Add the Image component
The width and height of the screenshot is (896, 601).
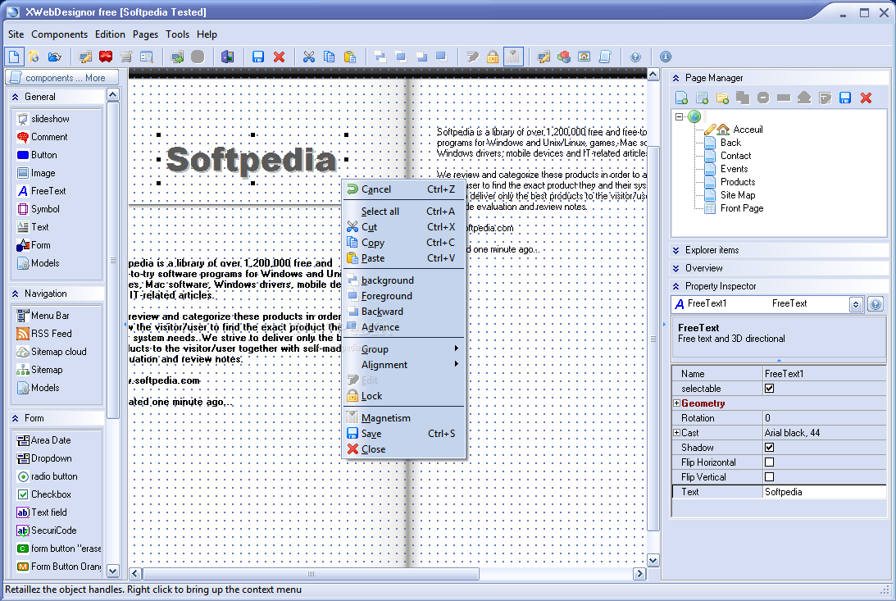[36, 173]
